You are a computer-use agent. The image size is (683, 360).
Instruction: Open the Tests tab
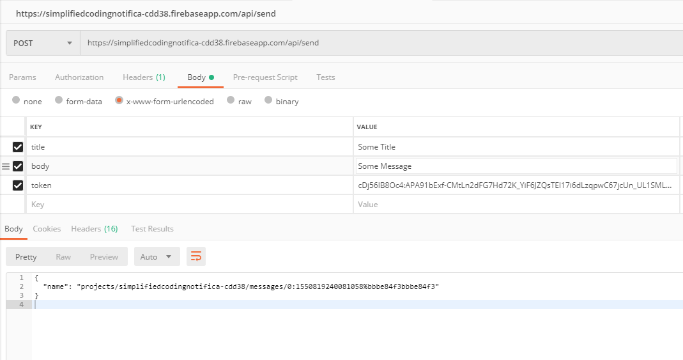pos(326,77)
